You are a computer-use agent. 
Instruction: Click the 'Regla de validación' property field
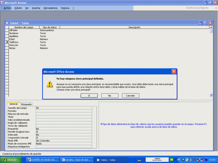pos(64,123)
